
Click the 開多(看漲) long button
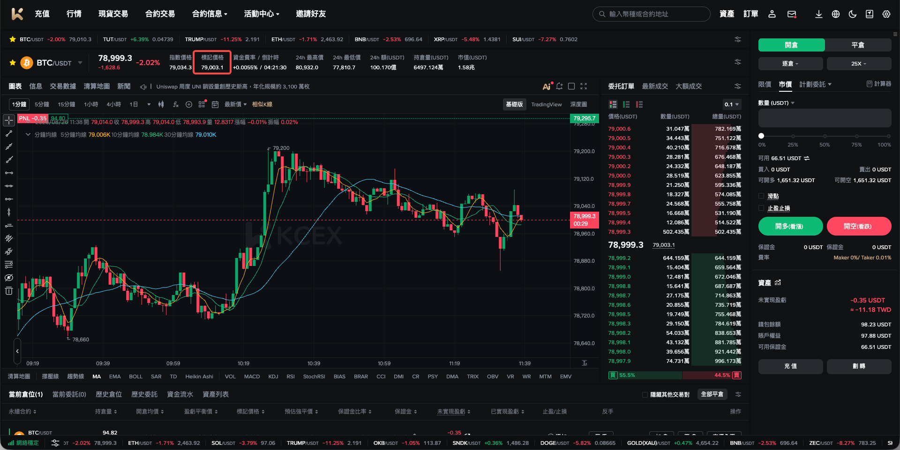point(790,226)
